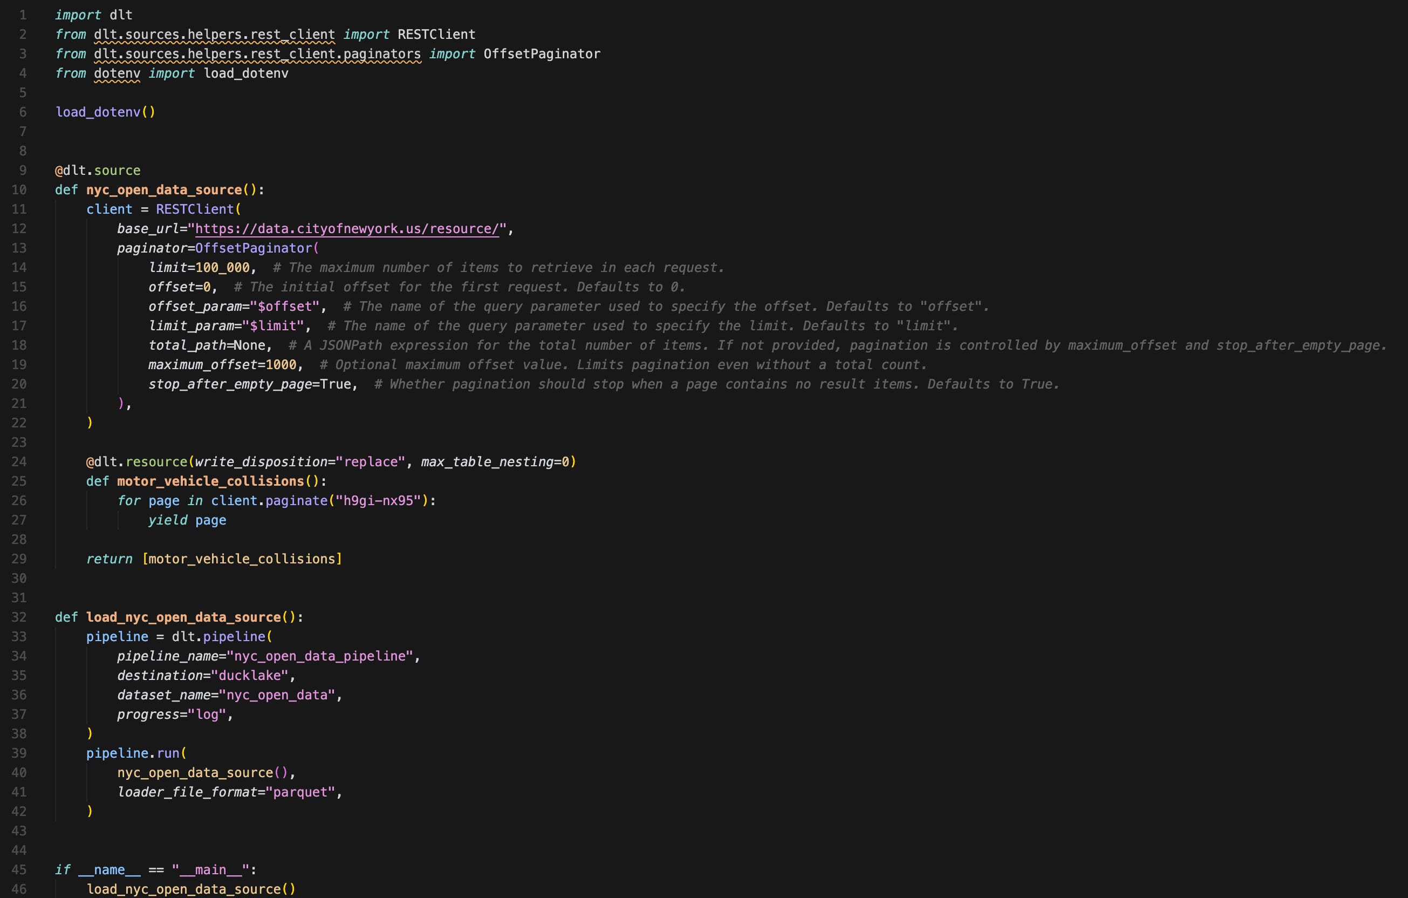Click the OffsetPaginator import on line 3
Image resolution: width=1408 pixels, height=898 pixels.
542,54
